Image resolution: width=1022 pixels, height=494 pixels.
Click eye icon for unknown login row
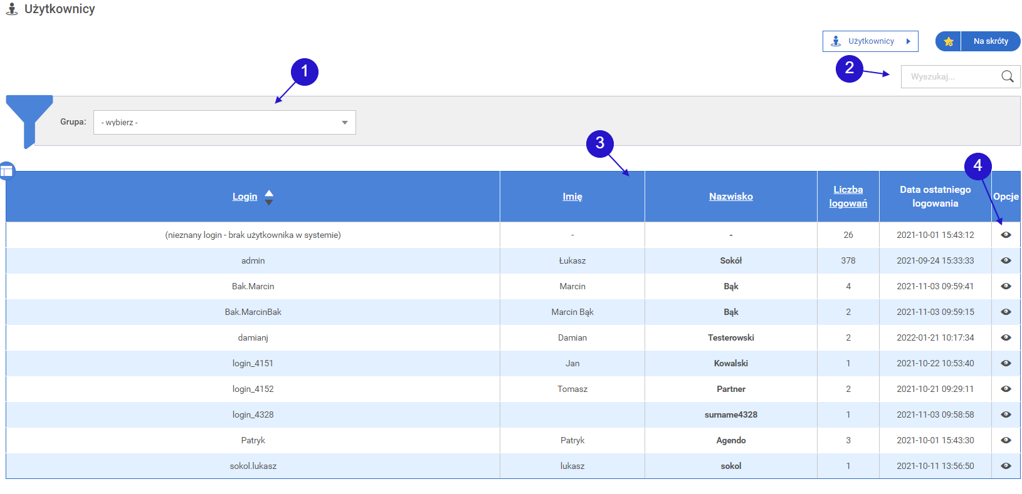[x=1006, y=235]
